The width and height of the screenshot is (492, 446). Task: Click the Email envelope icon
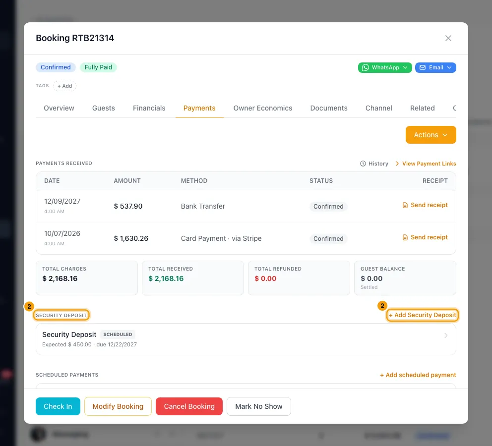click(423, 68)
